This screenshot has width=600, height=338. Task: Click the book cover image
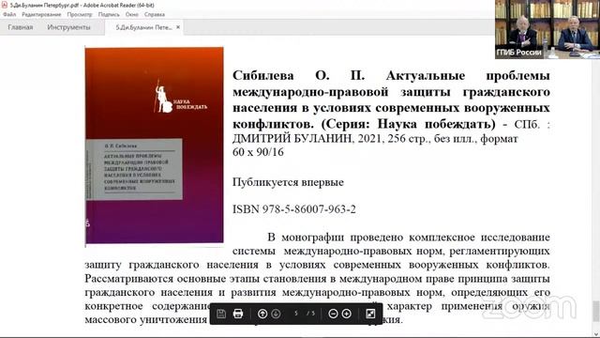click(x=154, y=146)
